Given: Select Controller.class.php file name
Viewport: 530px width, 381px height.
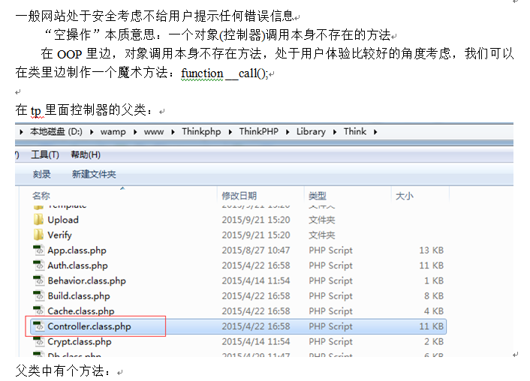Looking at the screenshot, I should point(89,326).
